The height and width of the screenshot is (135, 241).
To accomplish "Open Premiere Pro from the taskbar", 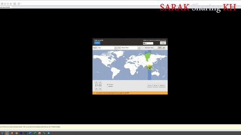I will click(21, 133).
